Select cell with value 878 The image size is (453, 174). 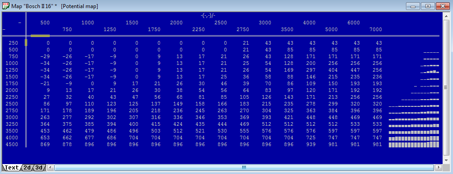(x=67, y=145)
